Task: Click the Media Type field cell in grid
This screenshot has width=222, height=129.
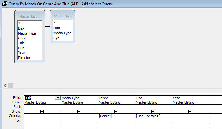Action: [79, 98]
